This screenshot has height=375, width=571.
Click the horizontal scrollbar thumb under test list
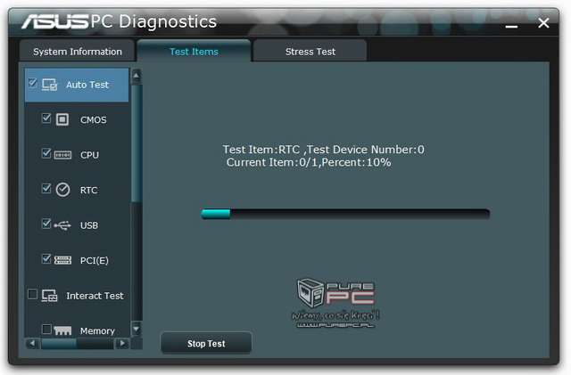(59, 344)
